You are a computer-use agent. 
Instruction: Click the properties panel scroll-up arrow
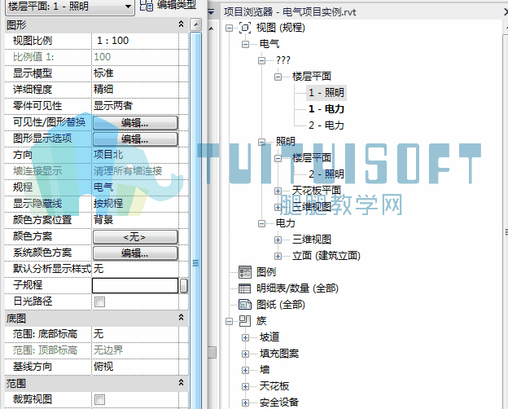[195, 24]
